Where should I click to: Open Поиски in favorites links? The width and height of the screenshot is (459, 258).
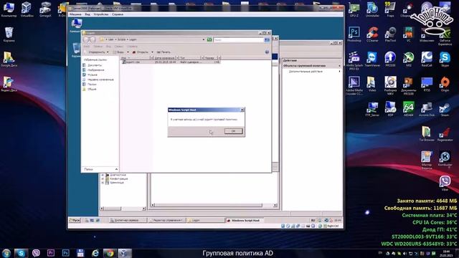pos(90,85)
